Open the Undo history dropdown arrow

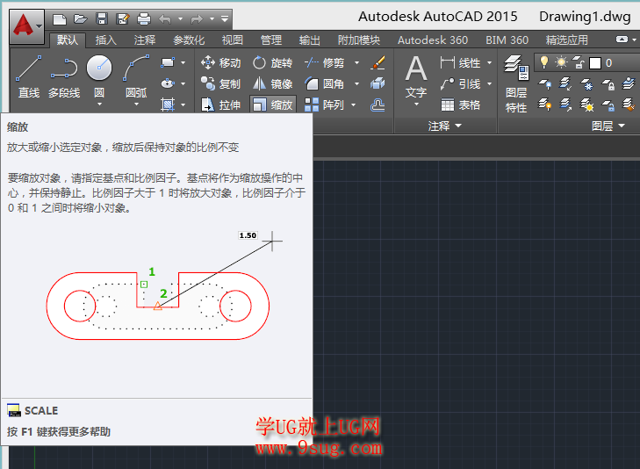click(x=180, y=18)
